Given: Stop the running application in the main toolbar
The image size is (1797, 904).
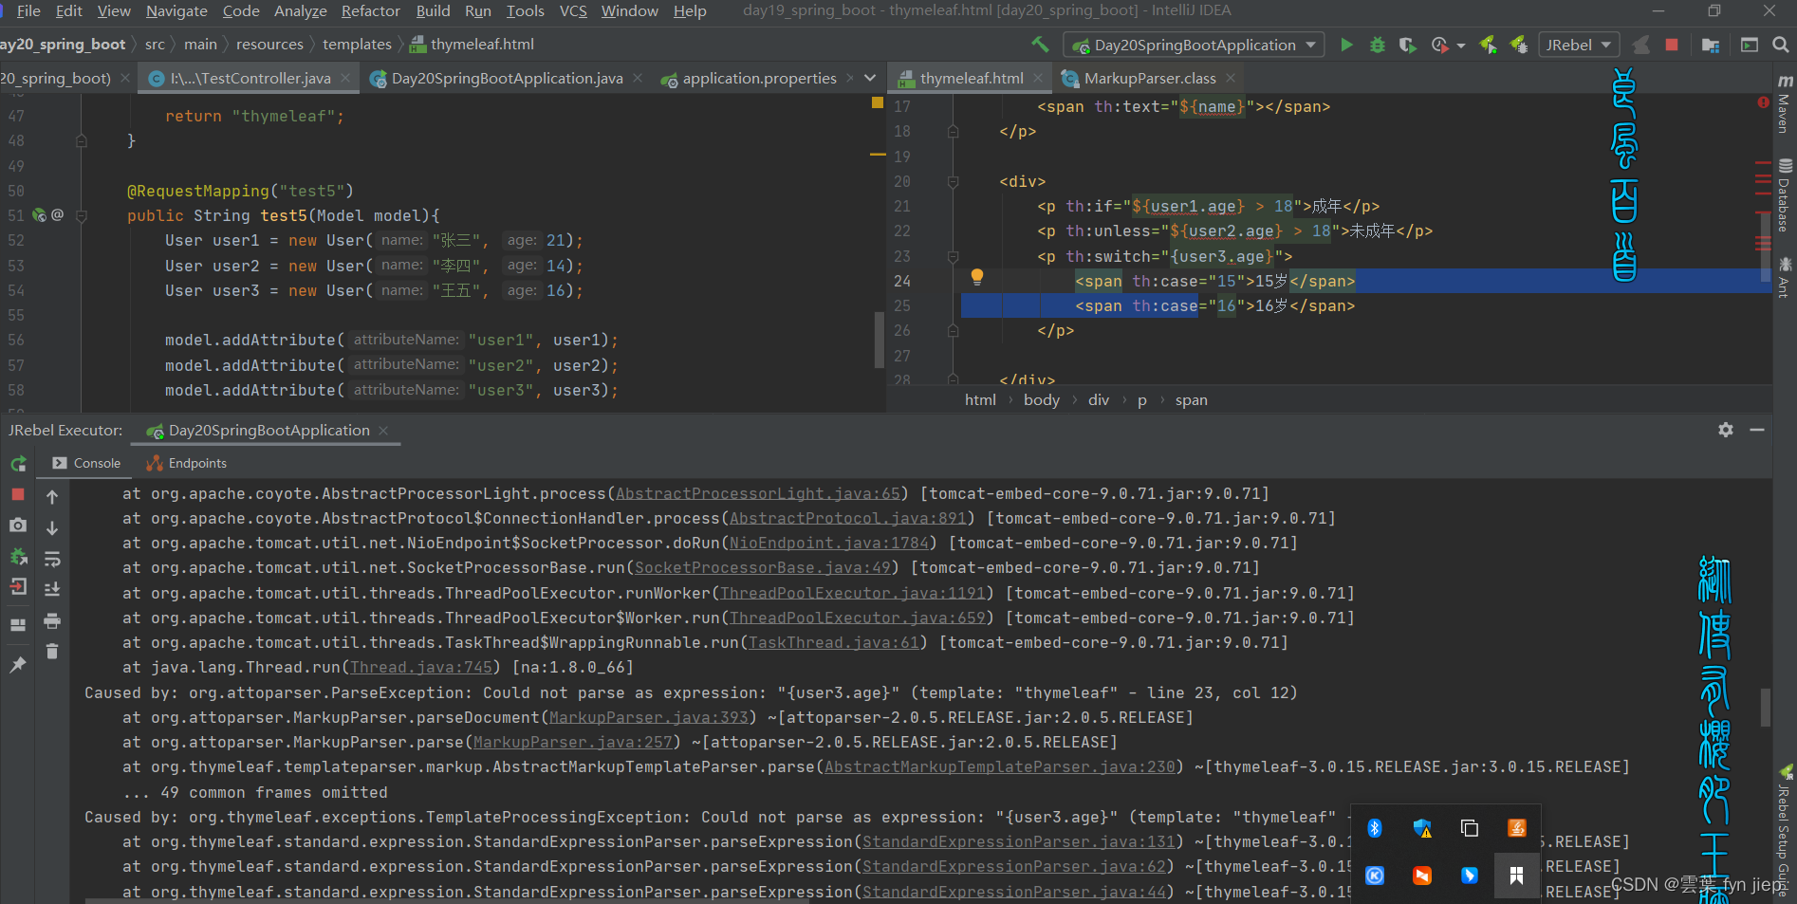Looking at the screenshot, I should tap(1672, 45).
